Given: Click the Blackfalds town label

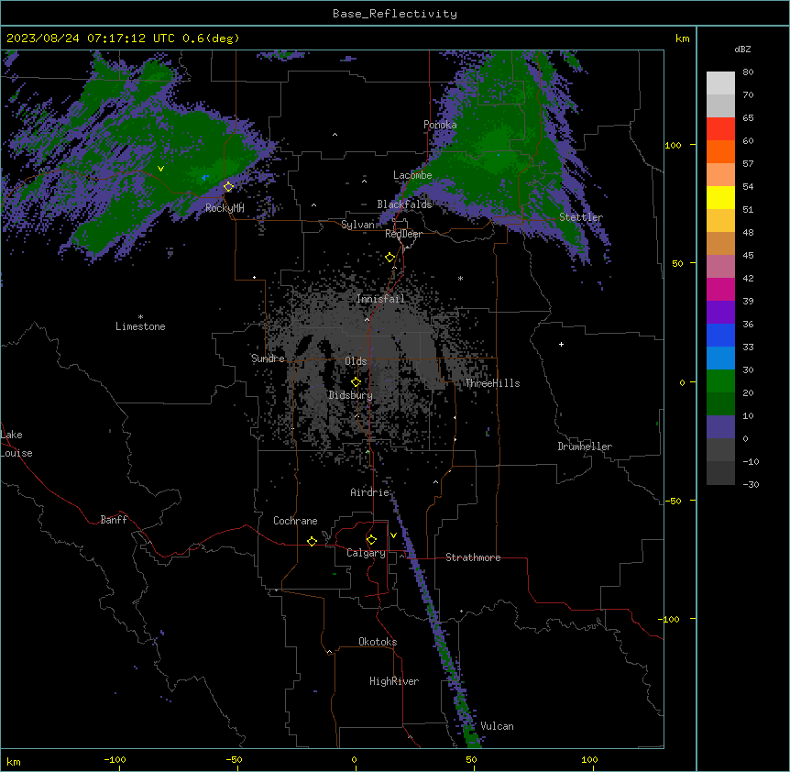Looking at the screenshot, I should 404,204.
